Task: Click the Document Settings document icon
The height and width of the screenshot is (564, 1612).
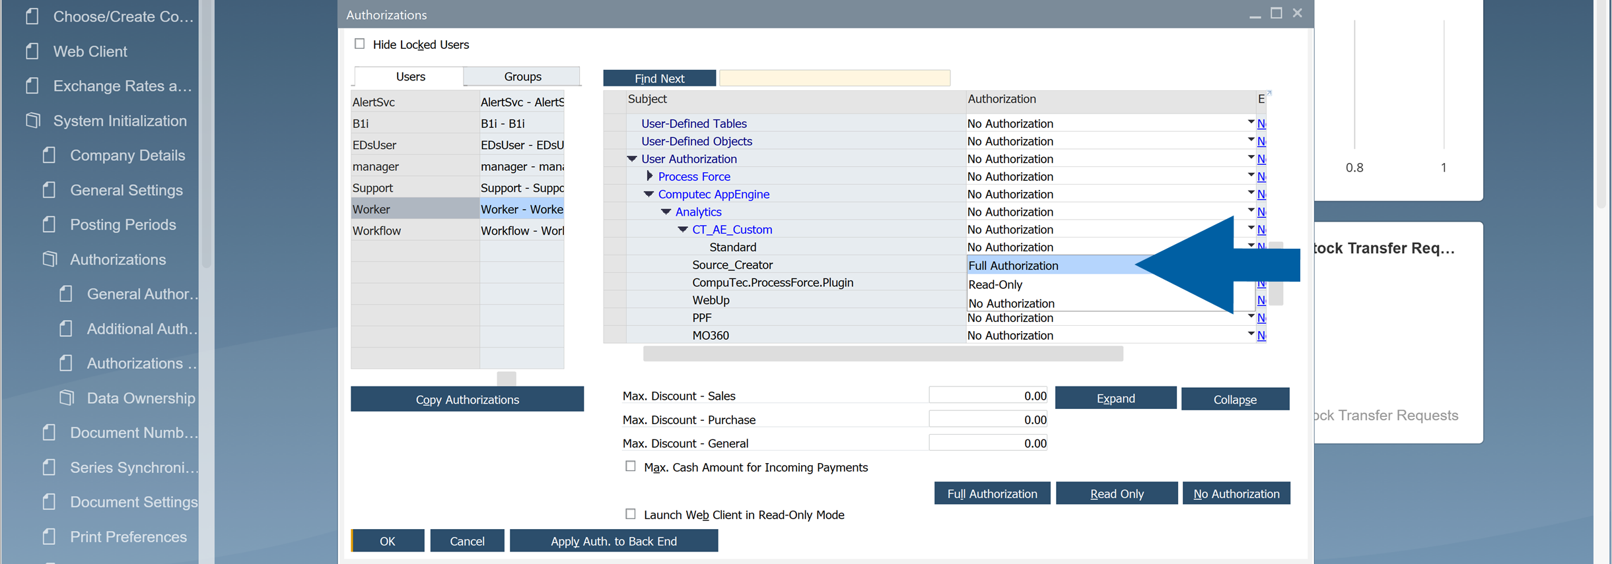Action: pos(49,502)
